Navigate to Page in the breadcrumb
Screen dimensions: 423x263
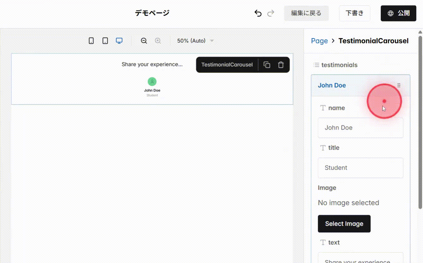[x=319, y=41]
